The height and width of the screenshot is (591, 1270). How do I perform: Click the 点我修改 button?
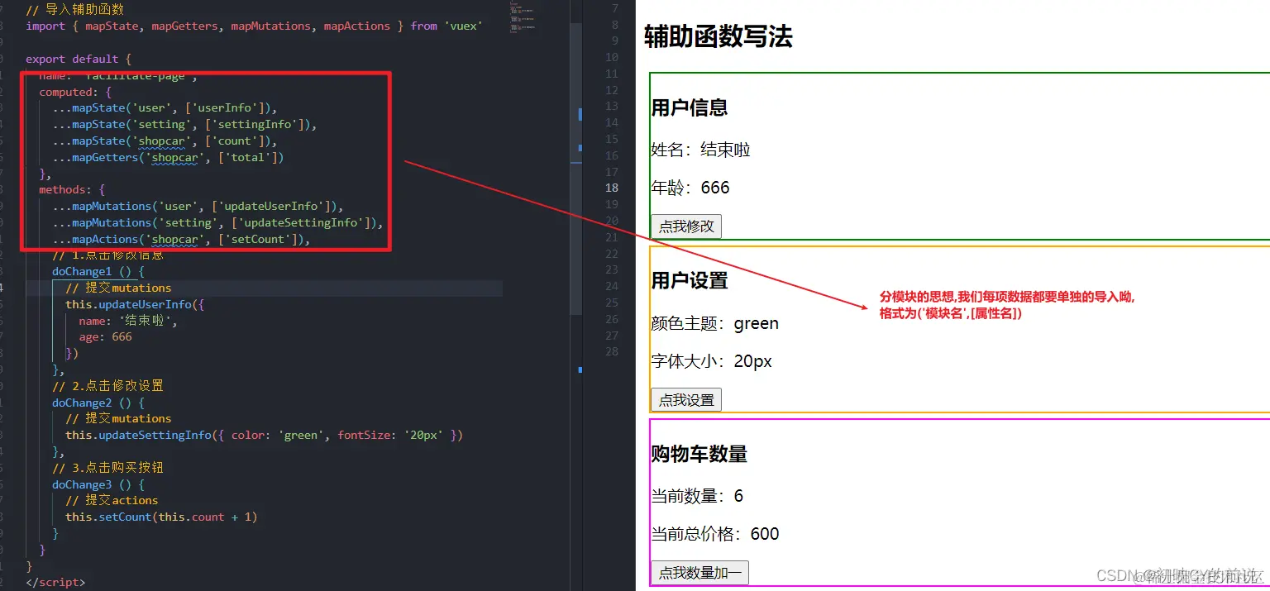(x=686, y=226)
